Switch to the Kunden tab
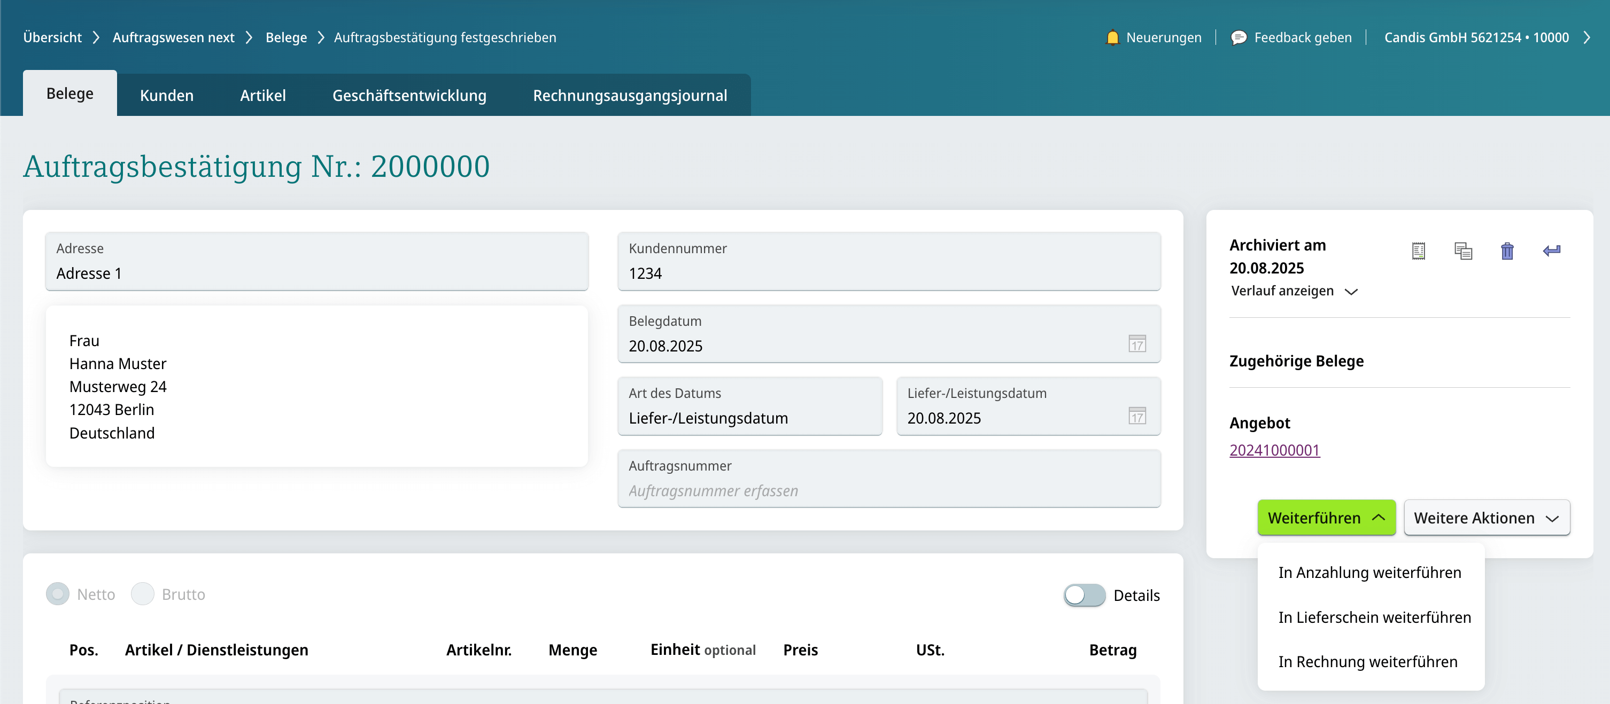 click(x=167, y=96)
